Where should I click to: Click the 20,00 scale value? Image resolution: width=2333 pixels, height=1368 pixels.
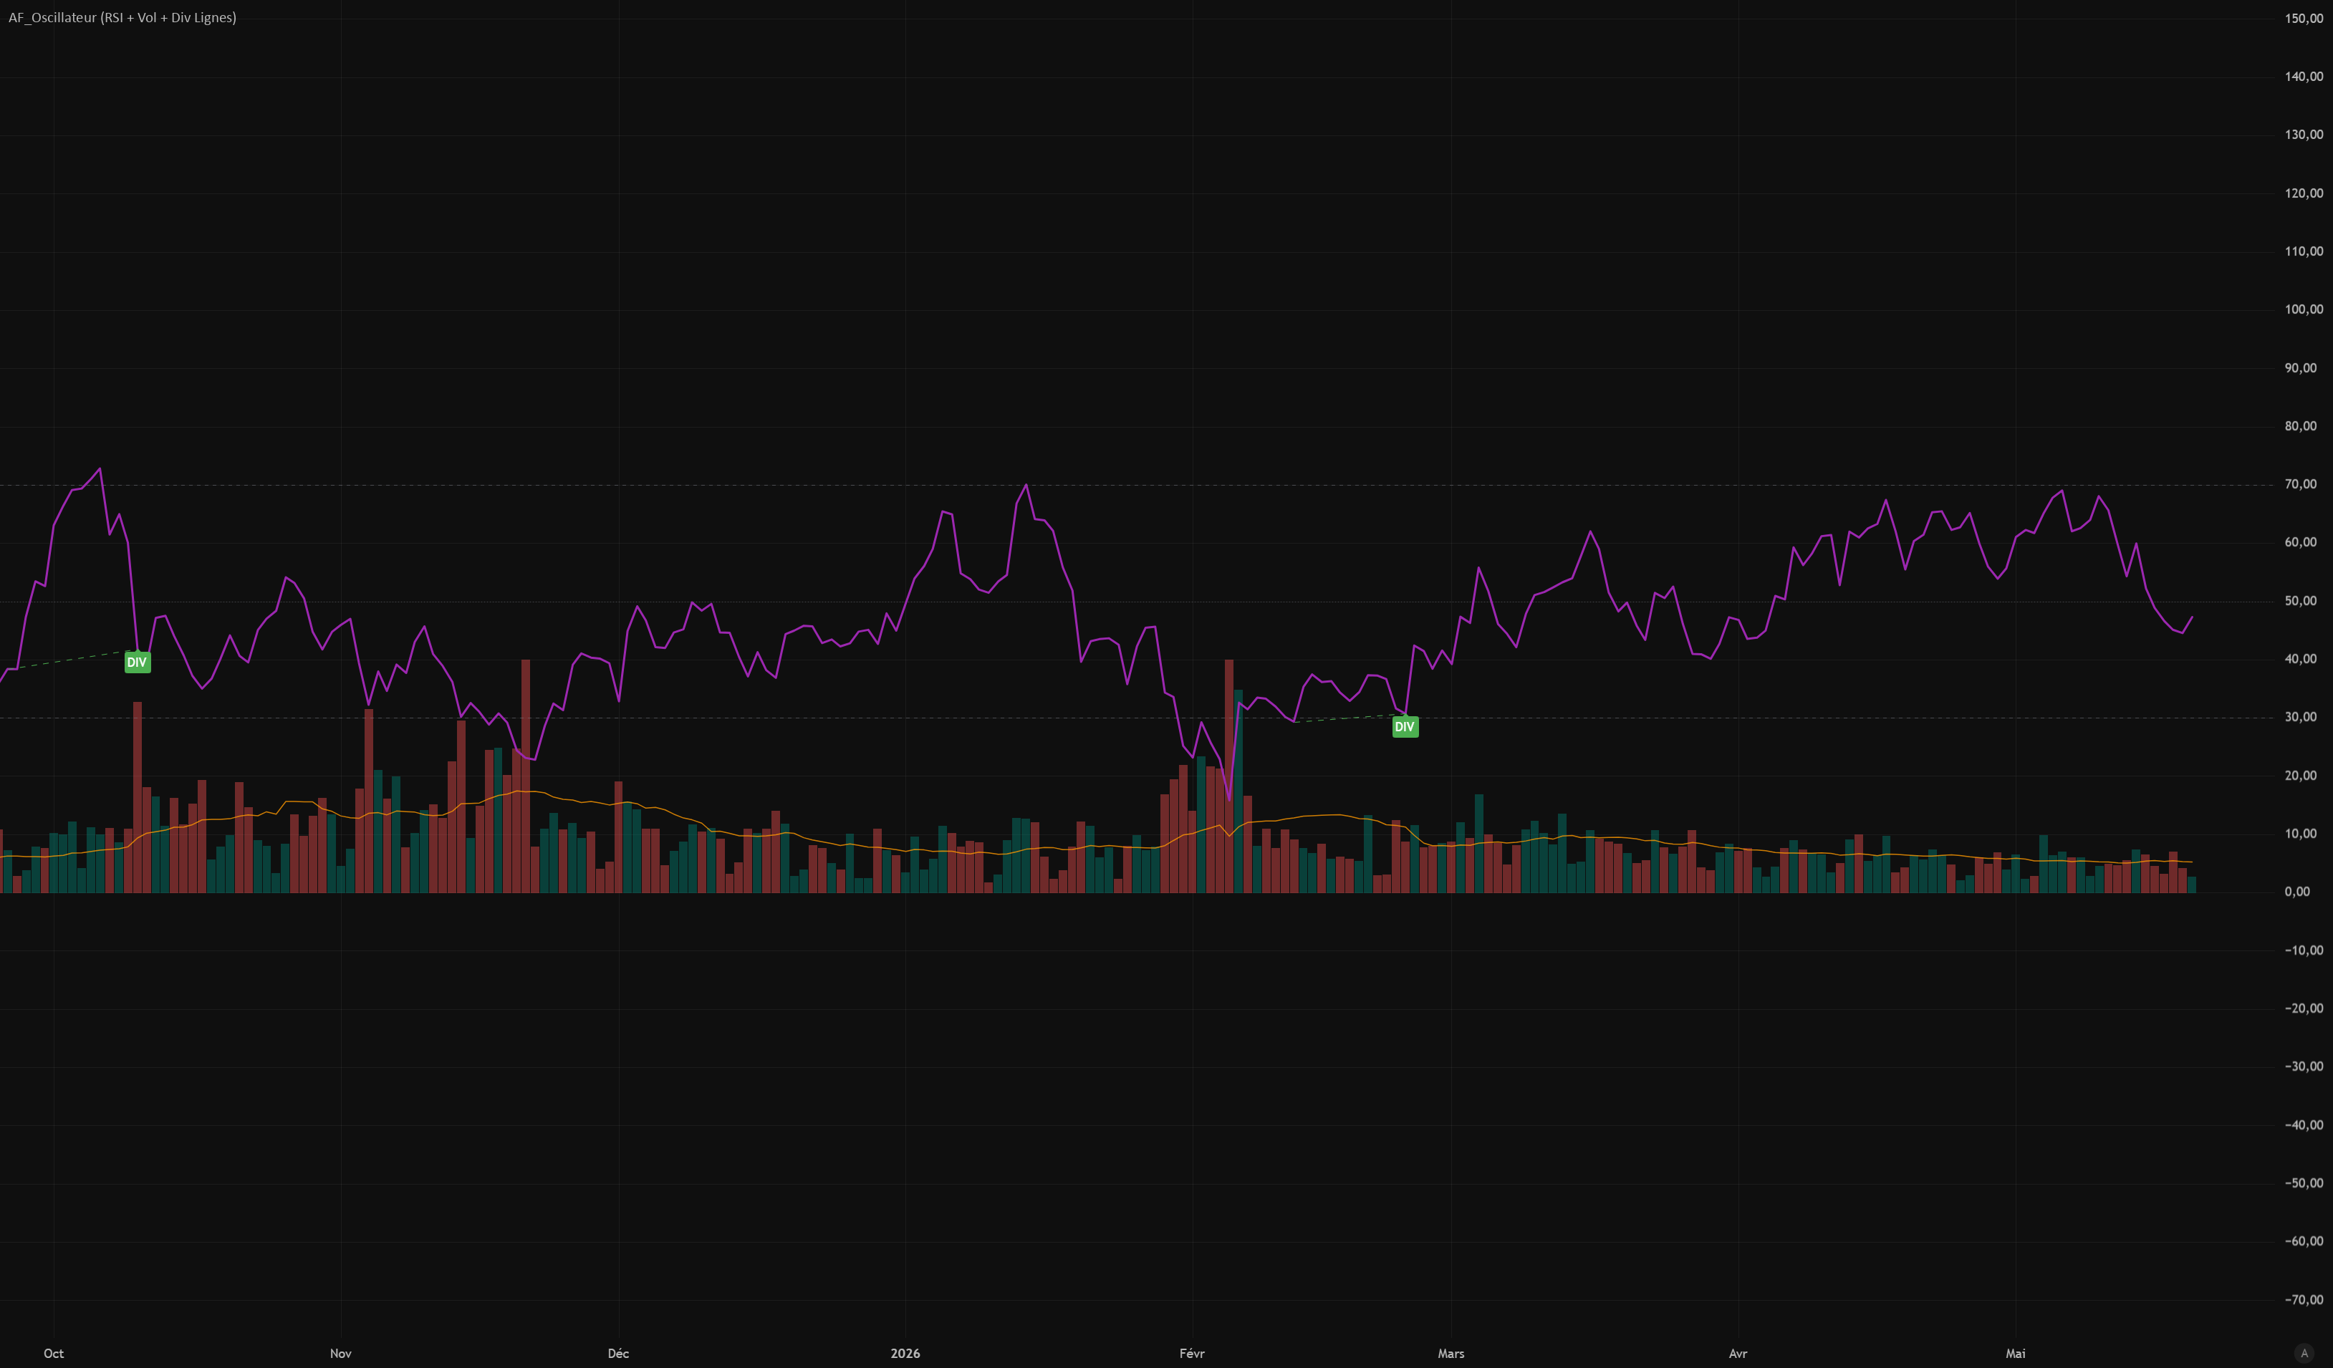pos(2301,776)
